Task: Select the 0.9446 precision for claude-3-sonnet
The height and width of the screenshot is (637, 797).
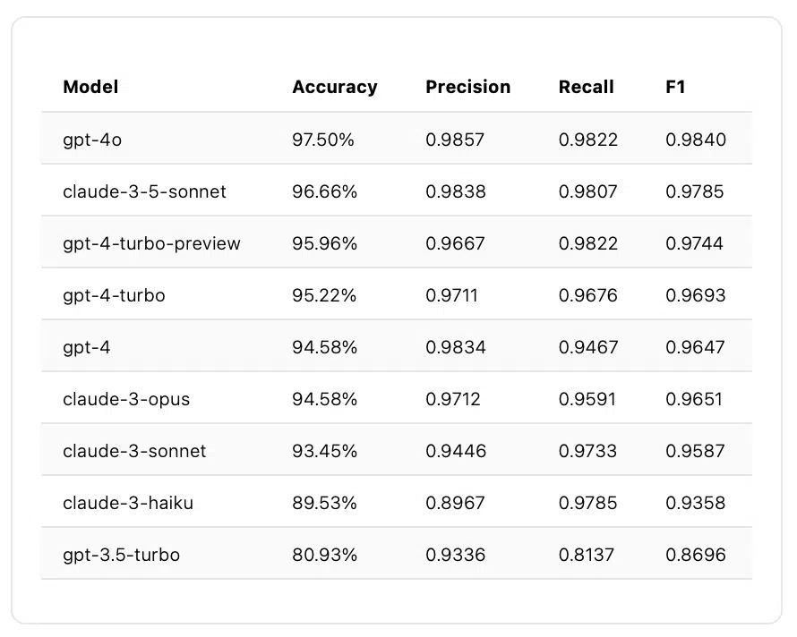Action: tap(456, 451)
